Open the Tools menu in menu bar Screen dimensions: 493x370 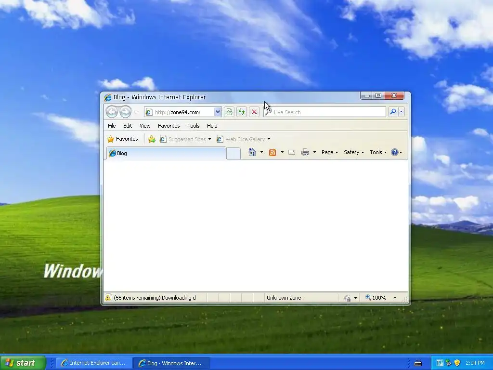click(194, 126)
